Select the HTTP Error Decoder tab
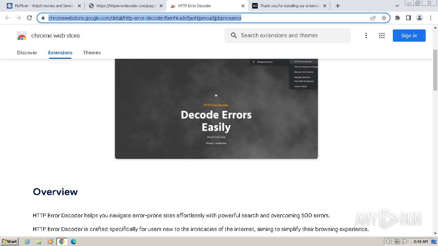The image size is (438, 246). [207, 6]
